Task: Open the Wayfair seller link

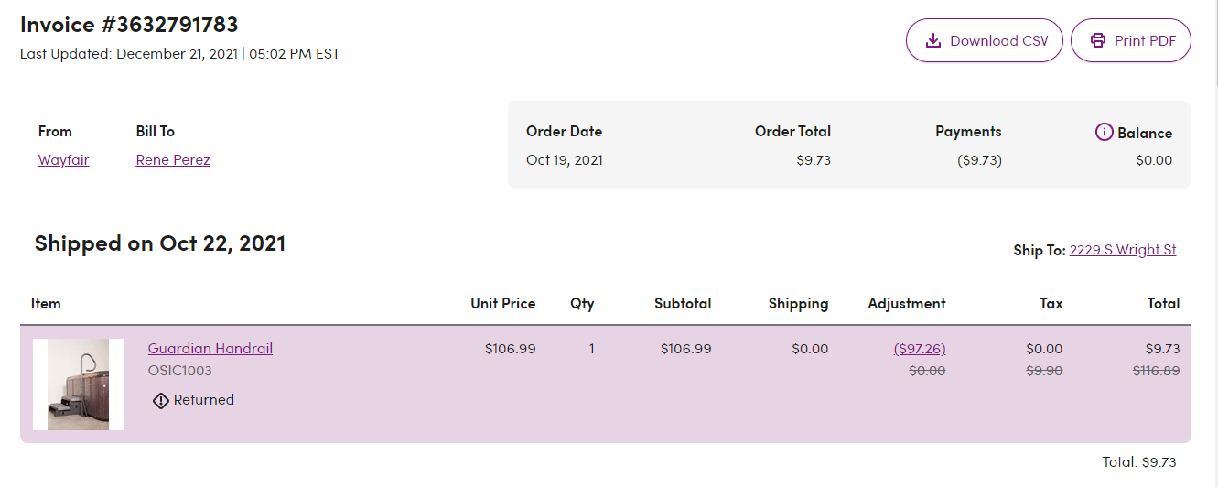Action: point(64,159)
